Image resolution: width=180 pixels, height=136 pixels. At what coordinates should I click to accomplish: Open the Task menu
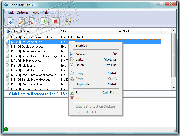[11, 12]
